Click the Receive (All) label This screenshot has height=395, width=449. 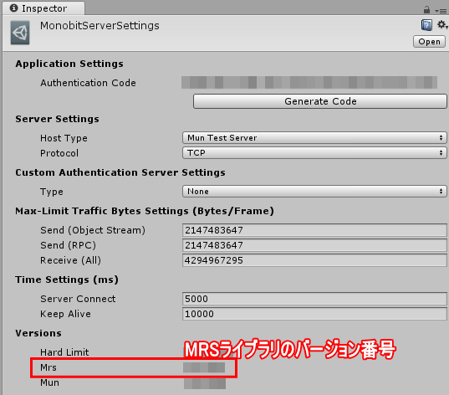pos(71,260)
